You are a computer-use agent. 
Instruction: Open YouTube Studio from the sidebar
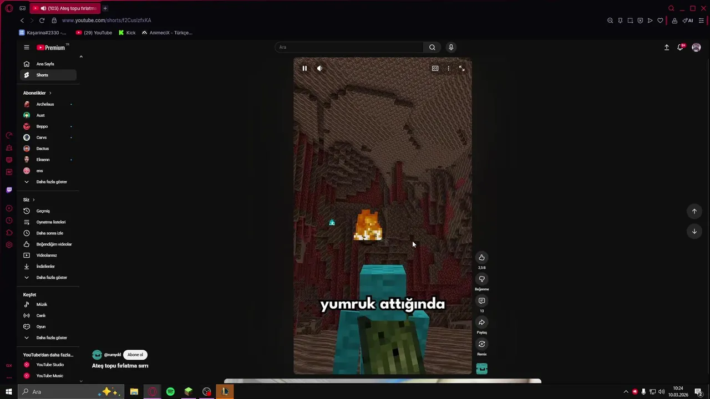(48, 365)
